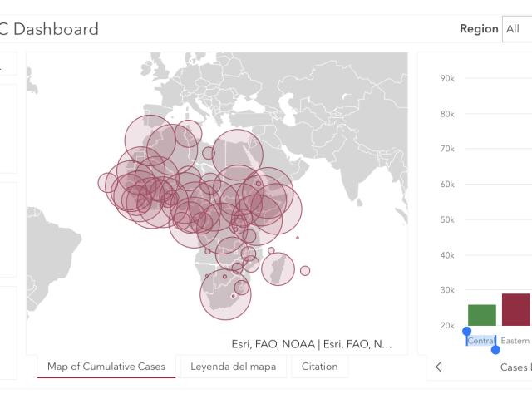The width and height of the screenshot is (532, 399).
Task: Click the Esri, FAO, NOAA attribution text
Action: click(x=312, y=344)
